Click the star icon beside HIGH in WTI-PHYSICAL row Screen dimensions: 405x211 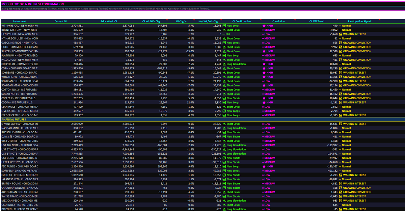(x=264, y=26)
